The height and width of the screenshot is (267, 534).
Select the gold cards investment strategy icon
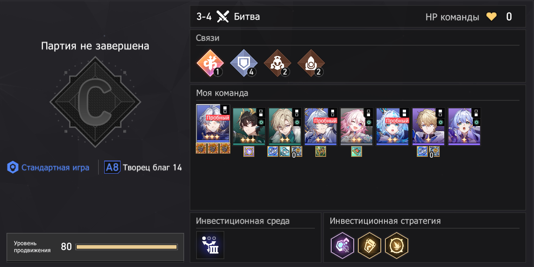pyautogui.click(x=370, y=245)
